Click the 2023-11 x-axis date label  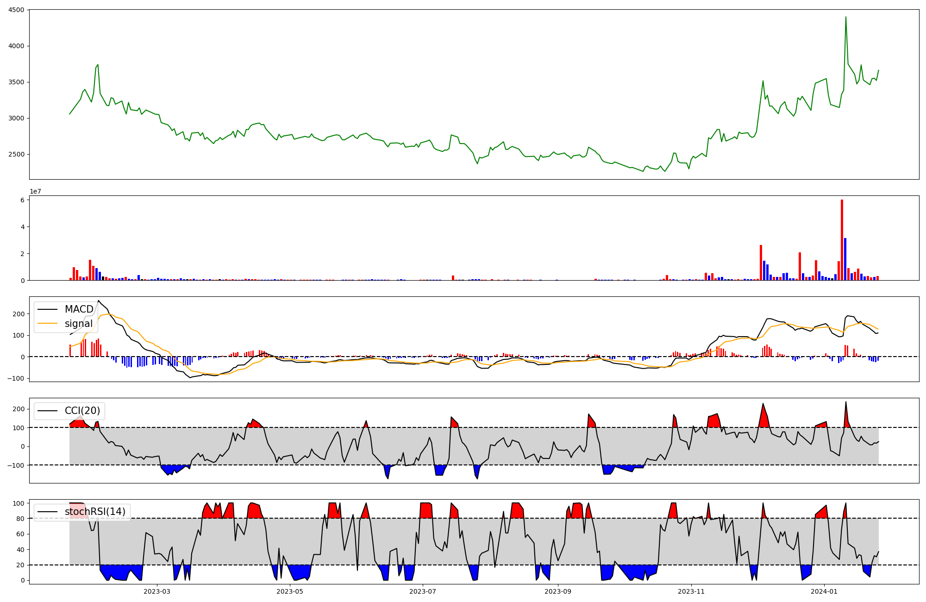tap(691, 591)
